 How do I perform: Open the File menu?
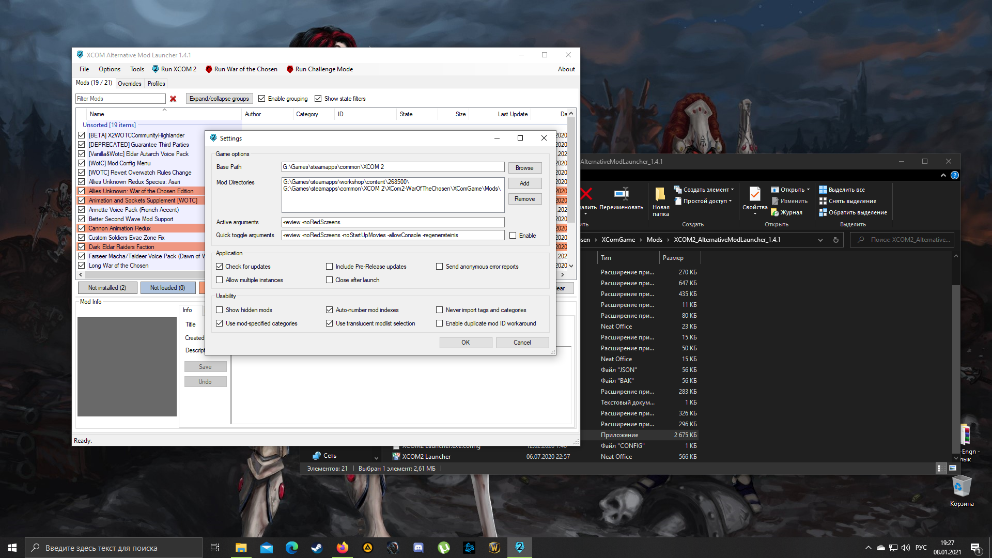point(84,69)
